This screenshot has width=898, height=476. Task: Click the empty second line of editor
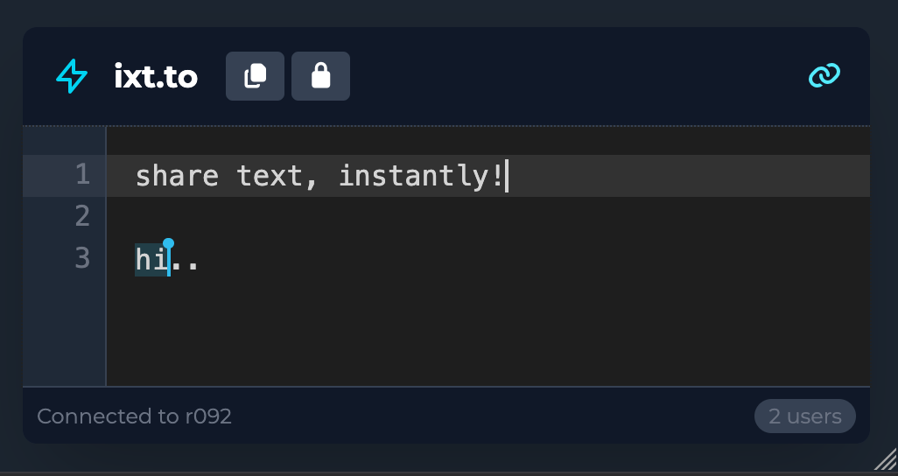pyautogui.click(x=438, y=216)
